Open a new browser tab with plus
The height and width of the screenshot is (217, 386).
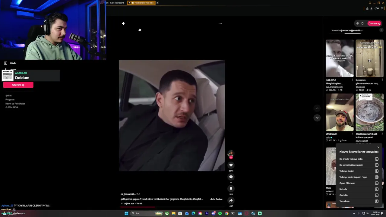(x=157, y=3)
